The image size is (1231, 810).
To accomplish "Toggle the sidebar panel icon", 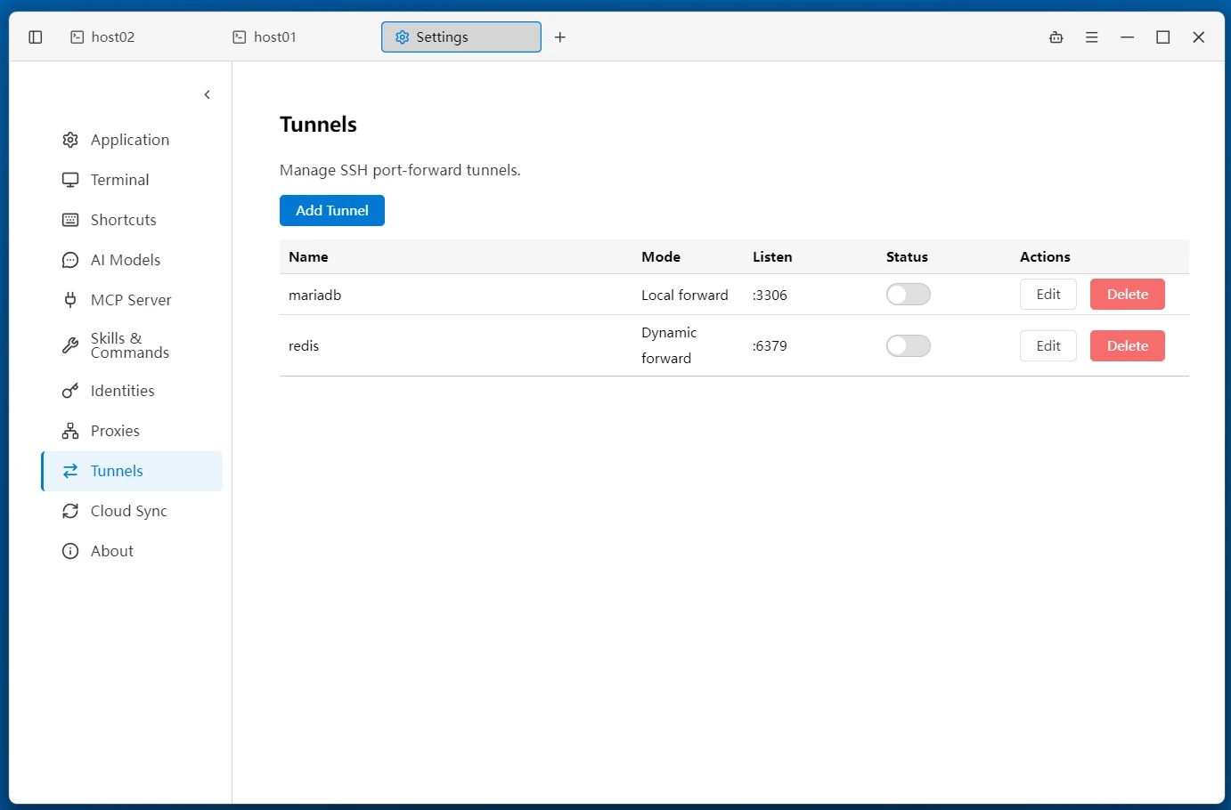I will click(x=36, y=37).
